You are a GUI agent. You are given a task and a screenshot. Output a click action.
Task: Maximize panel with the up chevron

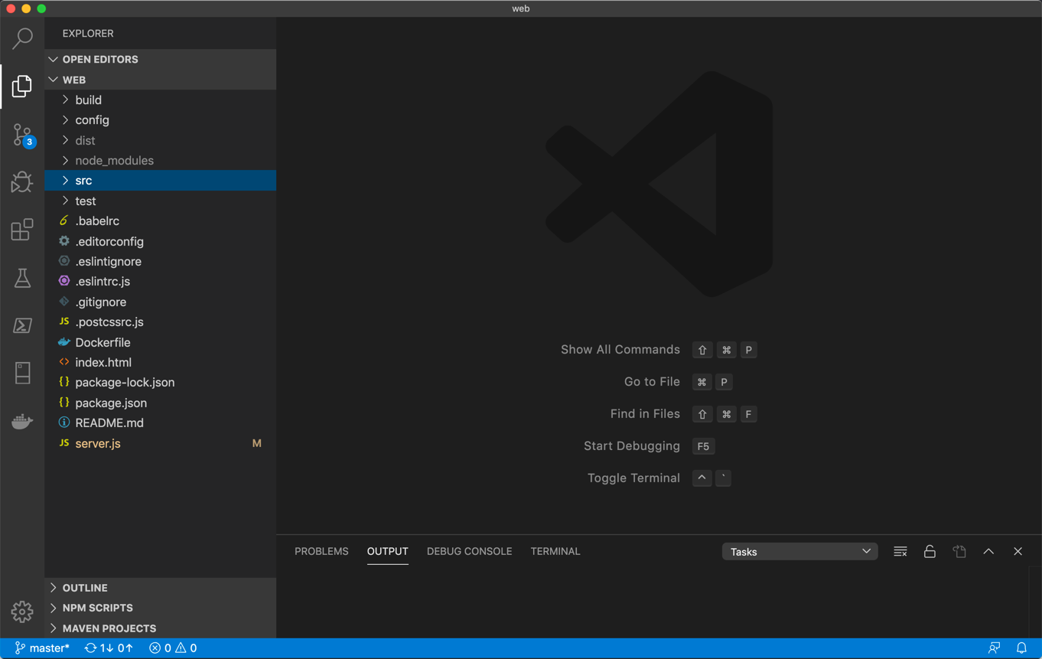988,551
